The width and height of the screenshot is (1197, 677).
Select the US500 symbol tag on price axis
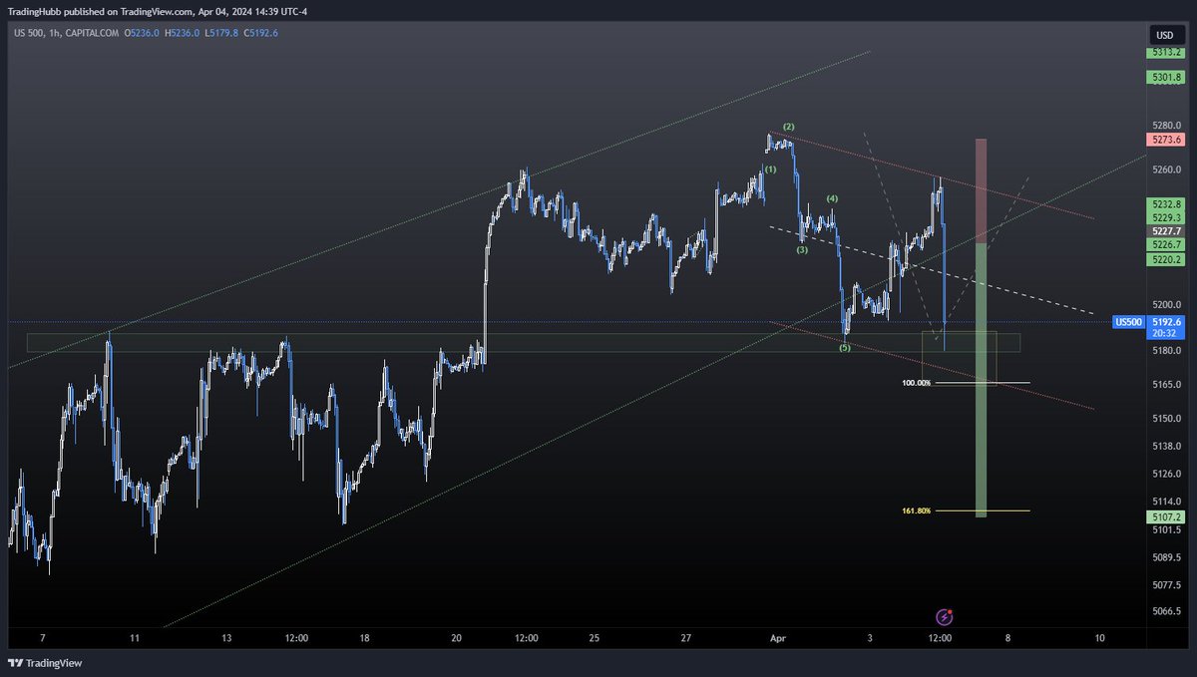point(1128,322)
